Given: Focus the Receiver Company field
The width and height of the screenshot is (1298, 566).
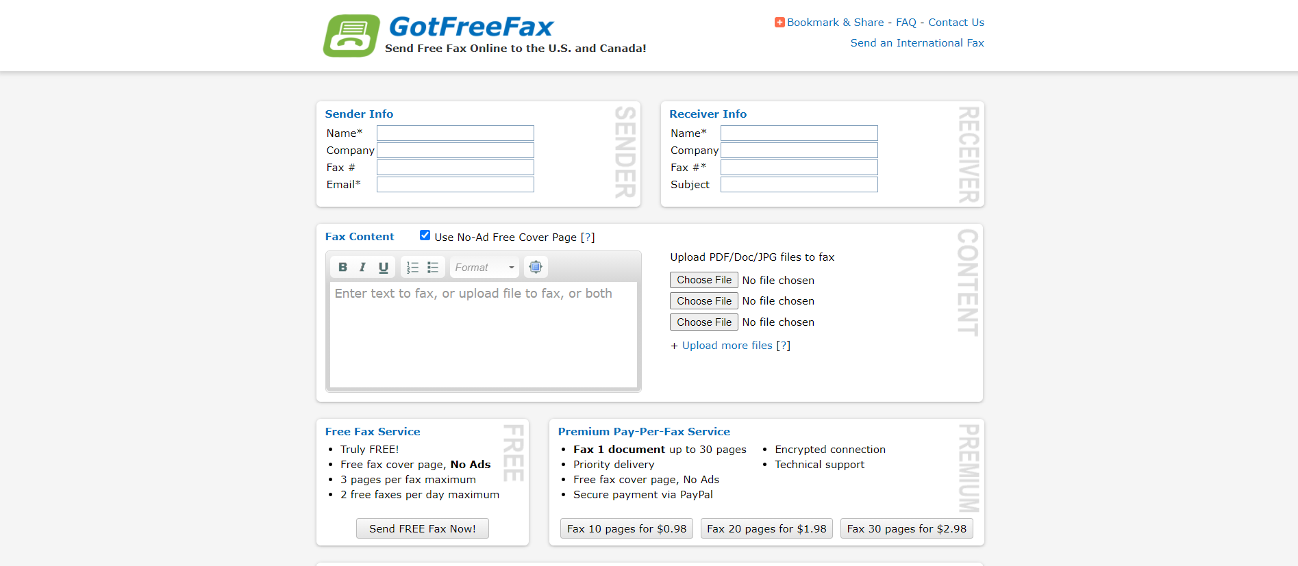Looking at the screenshot, I should [799, 151].
